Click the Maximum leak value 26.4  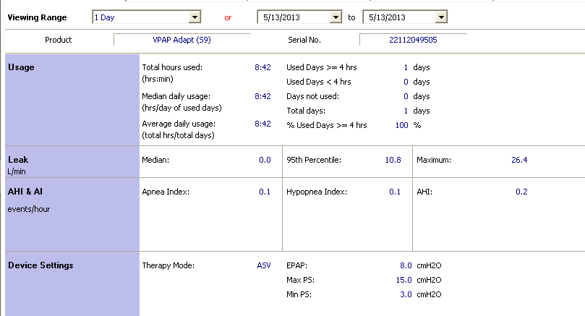coord(519,160)
